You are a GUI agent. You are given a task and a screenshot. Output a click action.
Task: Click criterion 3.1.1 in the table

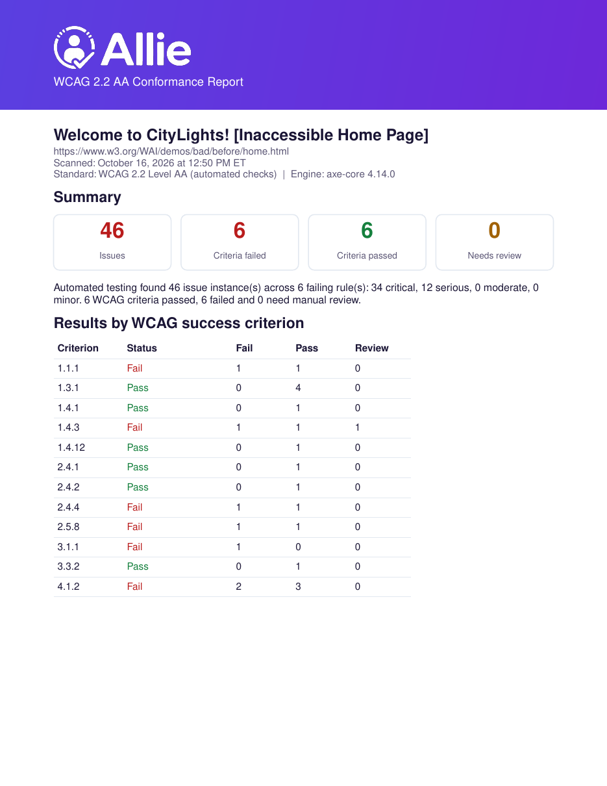68,547
